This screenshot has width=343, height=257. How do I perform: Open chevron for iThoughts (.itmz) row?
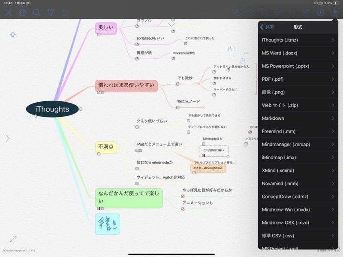pyautogui.click(x=333, y=40)
